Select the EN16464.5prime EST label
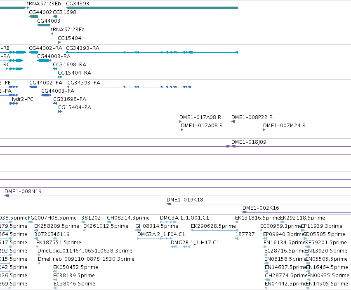Screen dimensions: 351x290 tap(327, 268)
